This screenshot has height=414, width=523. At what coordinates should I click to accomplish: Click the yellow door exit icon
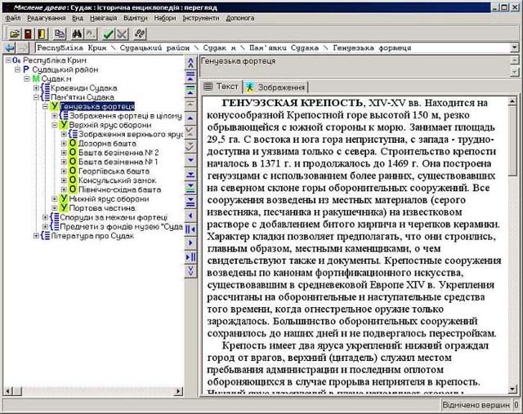click(40, 33)
